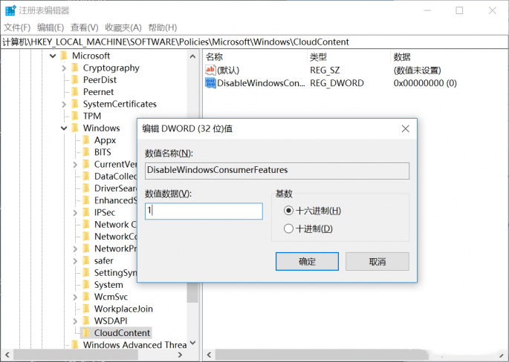Expand the safer tree node

point(75,261)
